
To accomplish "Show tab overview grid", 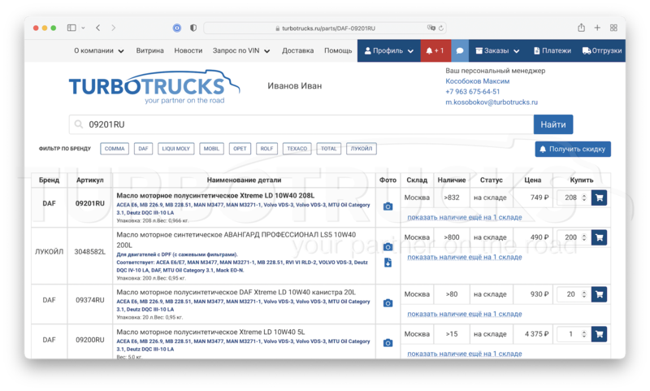I will tap(613, 28).
